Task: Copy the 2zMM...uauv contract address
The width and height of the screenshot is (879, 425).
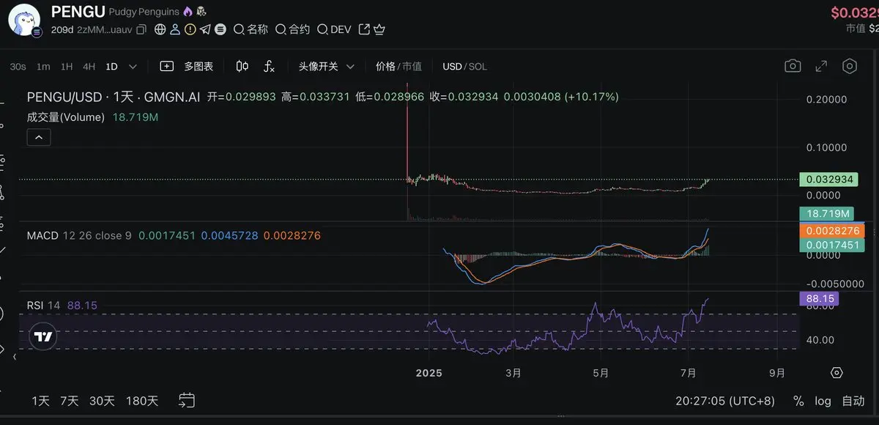Action: 141,29
